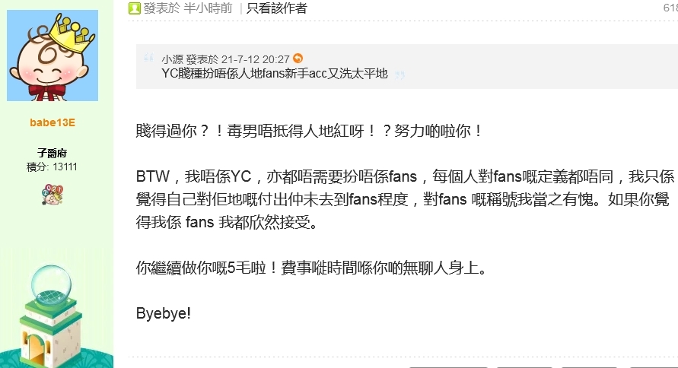Click the post floor number 618

(670, 8)
